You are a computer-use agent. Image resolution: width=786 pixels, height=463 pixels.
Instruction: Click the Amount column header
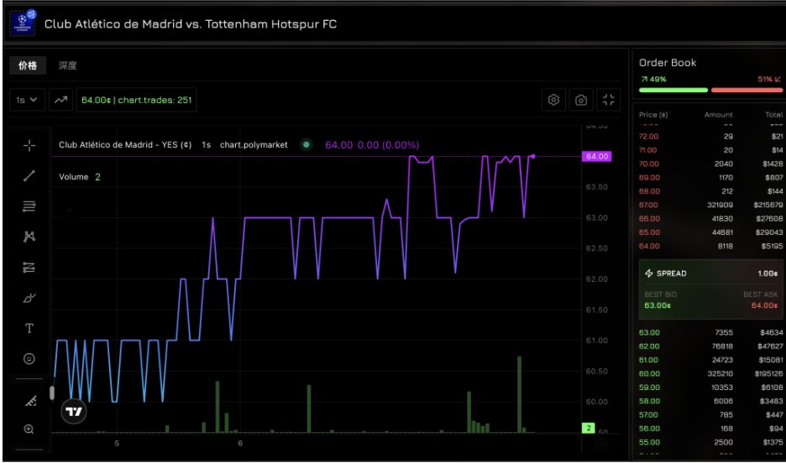coord(718,115)
